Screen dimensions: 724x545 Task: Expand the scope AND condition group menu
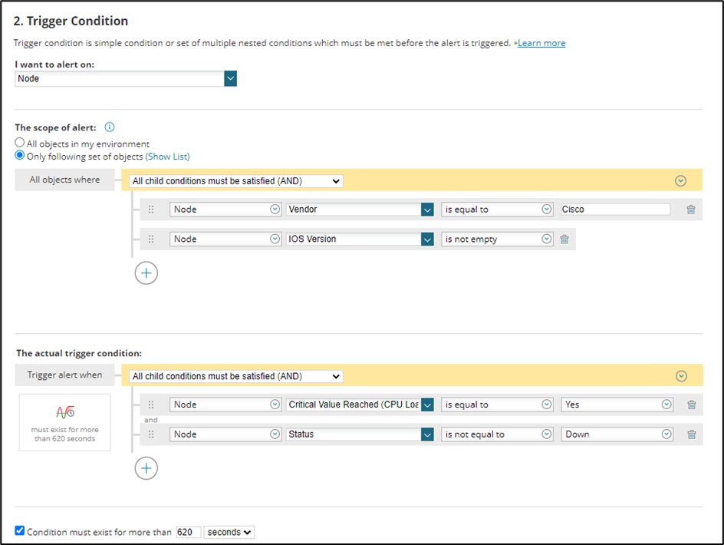tap(680, 181)
